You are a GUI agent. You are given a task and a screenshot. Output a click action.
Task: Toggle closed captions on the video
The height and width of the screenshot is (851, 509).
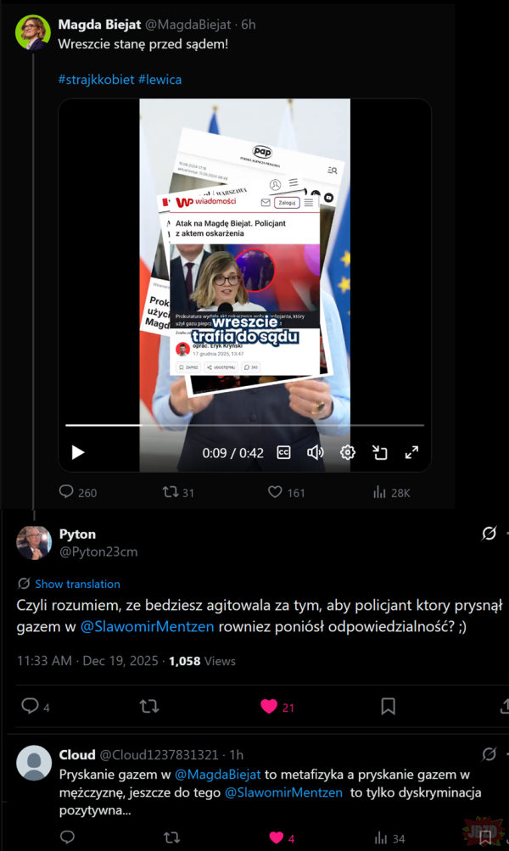[284, 452]
